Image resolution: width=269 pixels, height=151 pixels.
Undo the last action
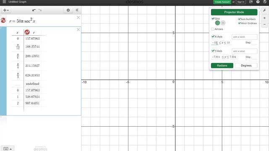(x=34, y=10)
